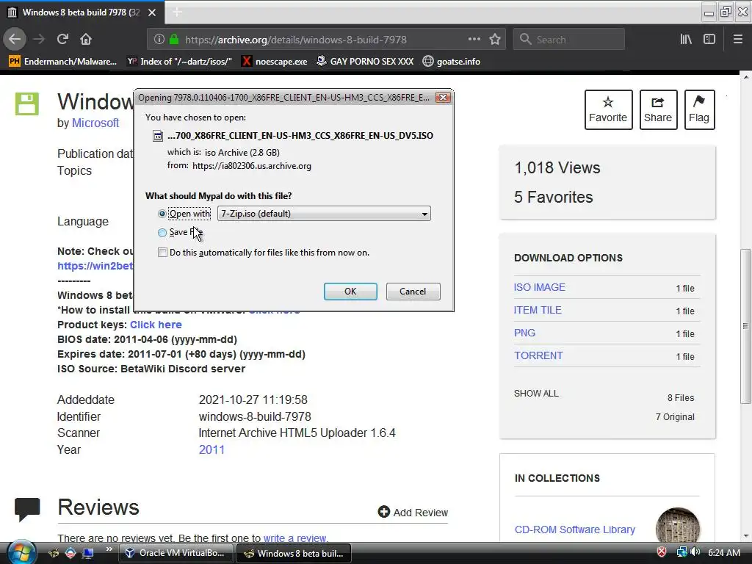
Task: Click the red shield security tray icon
Action: [662, 552]
